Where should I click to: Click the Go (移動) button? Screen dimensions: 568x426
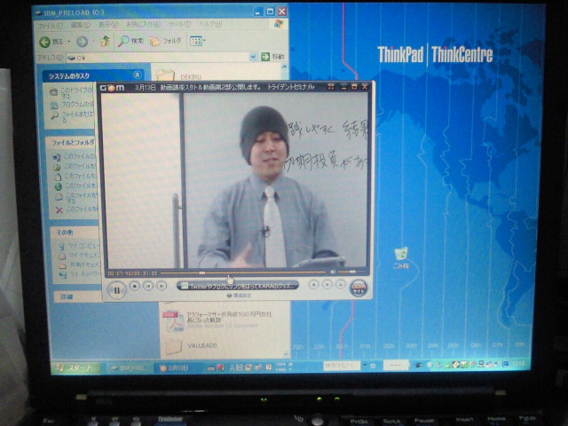(272, 57)
